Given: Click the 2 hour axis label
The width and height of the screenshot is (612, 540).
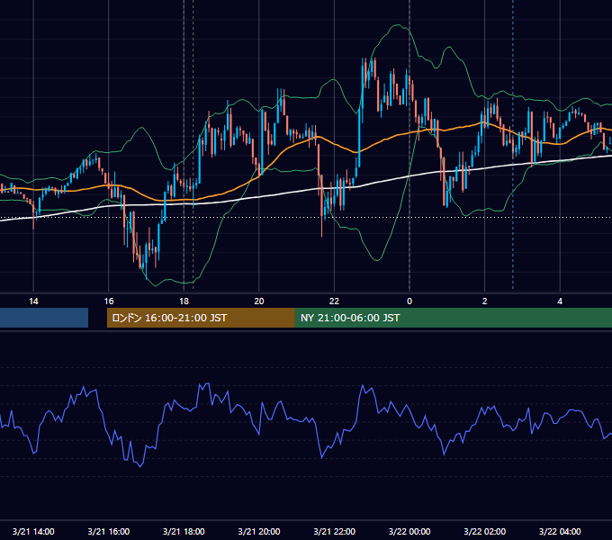Looking at the screenshot, I should pyautogui.click(x=485, y=301).
